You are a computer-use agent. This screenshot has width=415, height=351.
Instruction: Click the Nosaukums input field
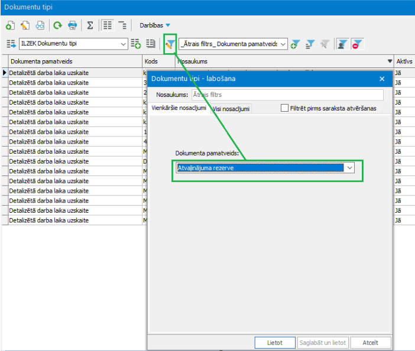coord(287,95)
